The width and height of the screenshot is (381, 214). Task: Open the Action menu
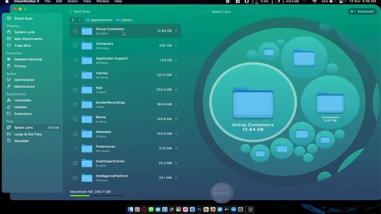click(x=73, y=1)
